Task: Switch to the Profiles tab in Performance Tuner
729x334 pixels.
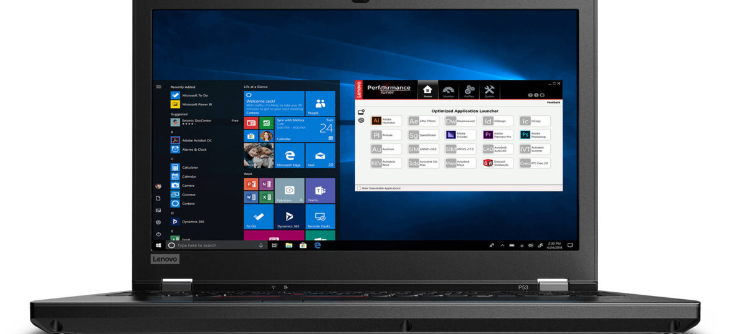Action: [469, 90]
